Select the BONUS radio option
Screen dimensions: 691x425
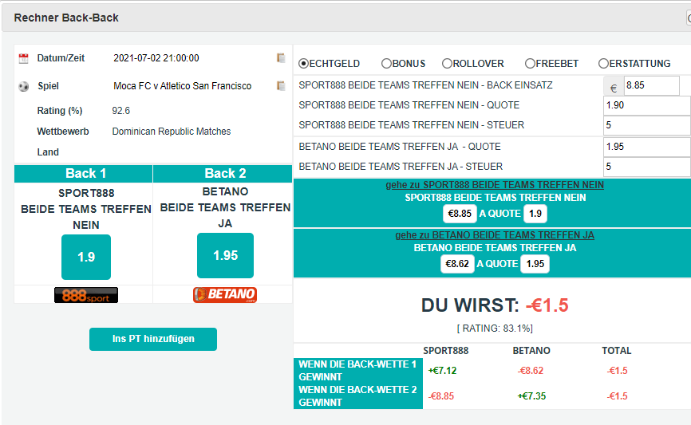click(x=386, y=64)
